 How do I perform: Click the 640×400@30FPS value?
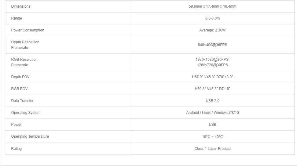click(212, 45)
